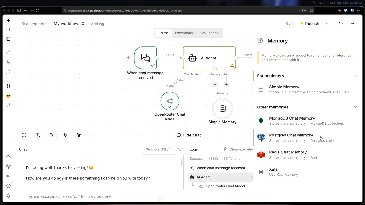Click the undo arrow canvas button

click(65, 135)
